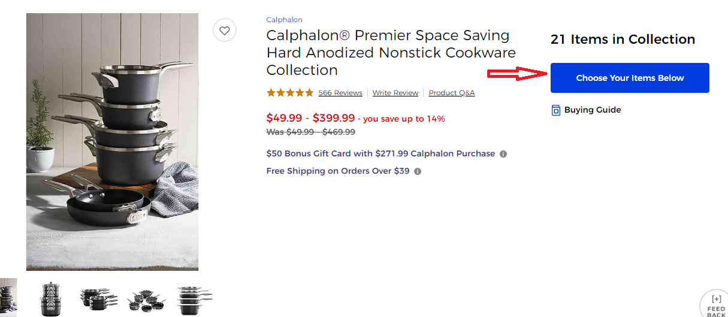The image size is (728, 317).
Task: Click Free Shipping on Orders Over $39 text
Action: click(x=338, y=171)
